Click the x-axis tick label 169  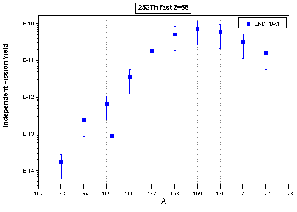[197, 194]
